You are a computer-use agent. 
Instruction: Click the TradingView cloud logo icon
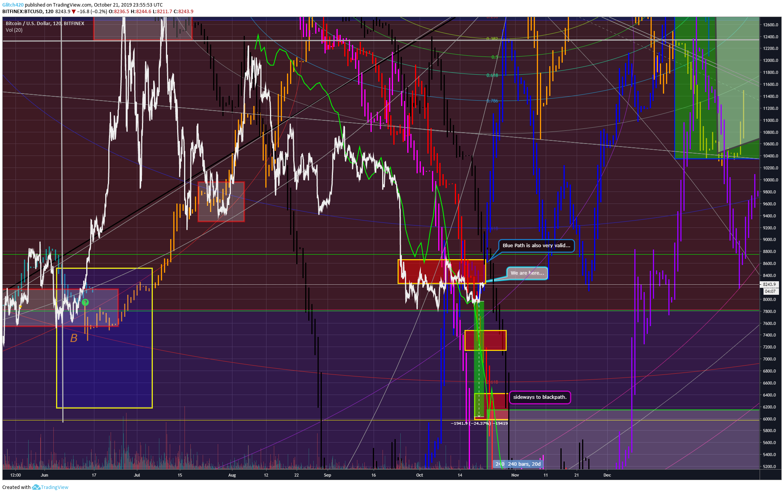[x=36, y=487]
